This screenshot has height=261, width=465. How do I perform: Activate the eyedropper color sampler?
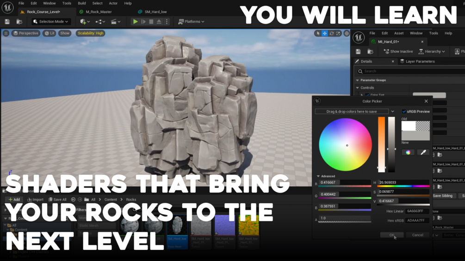click(423, 152)
